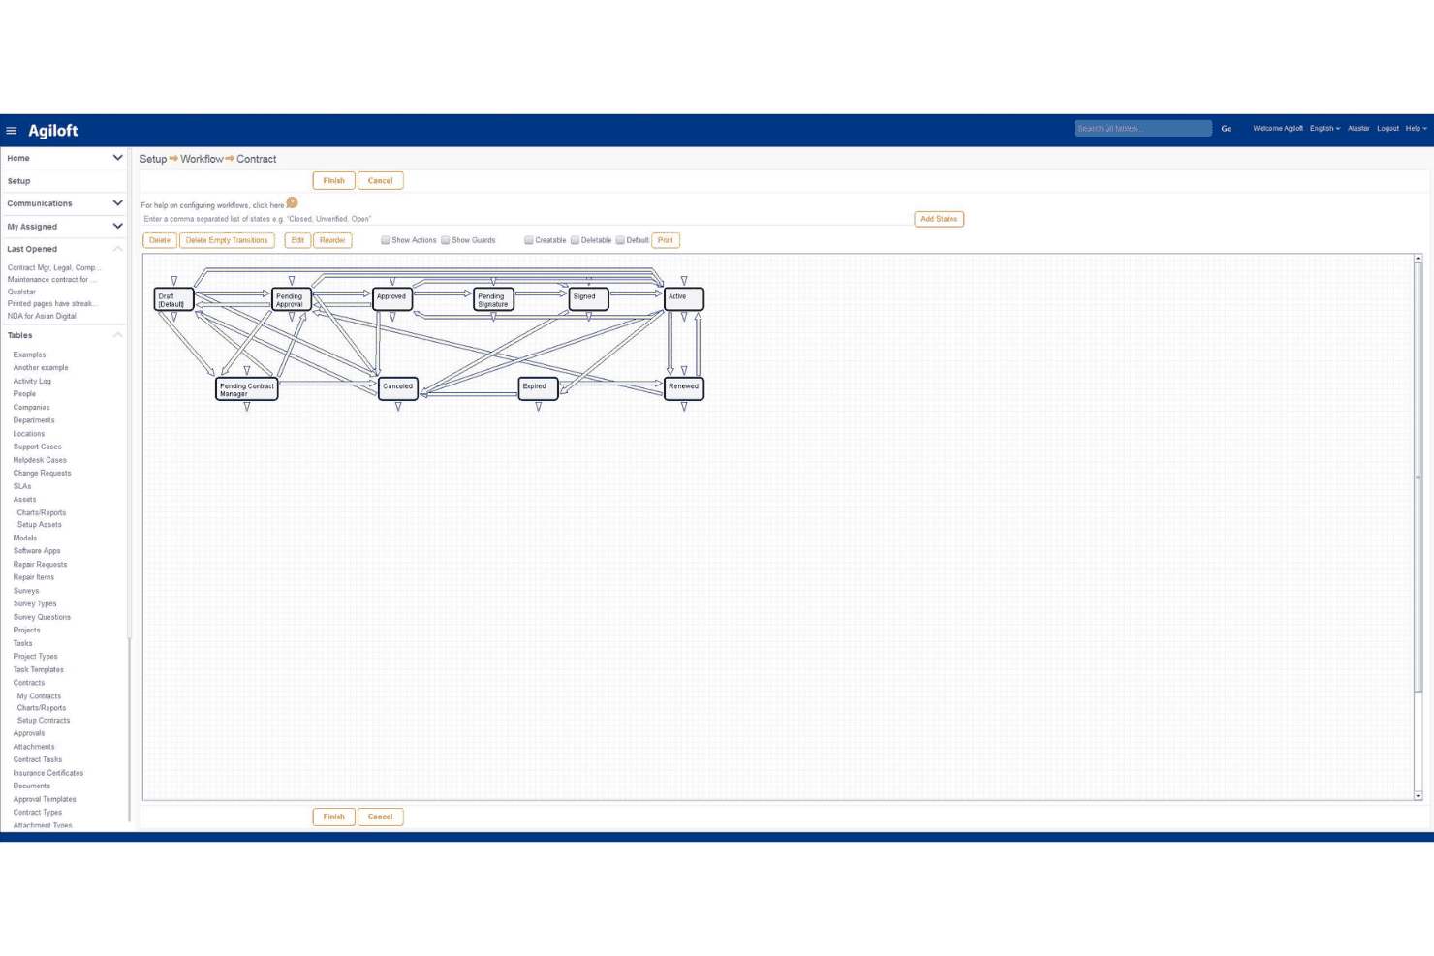The image size is (1434, 956).
Task: Click the Search all tables field
Action: 1143,129
